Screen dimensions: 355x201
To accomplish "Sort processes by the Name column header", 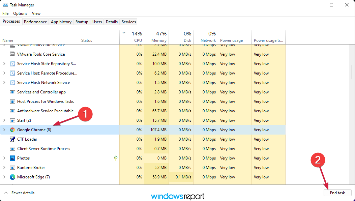I will (x=40, y=37).
